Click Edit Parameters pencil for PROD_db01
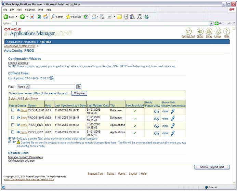 [173, 125]
